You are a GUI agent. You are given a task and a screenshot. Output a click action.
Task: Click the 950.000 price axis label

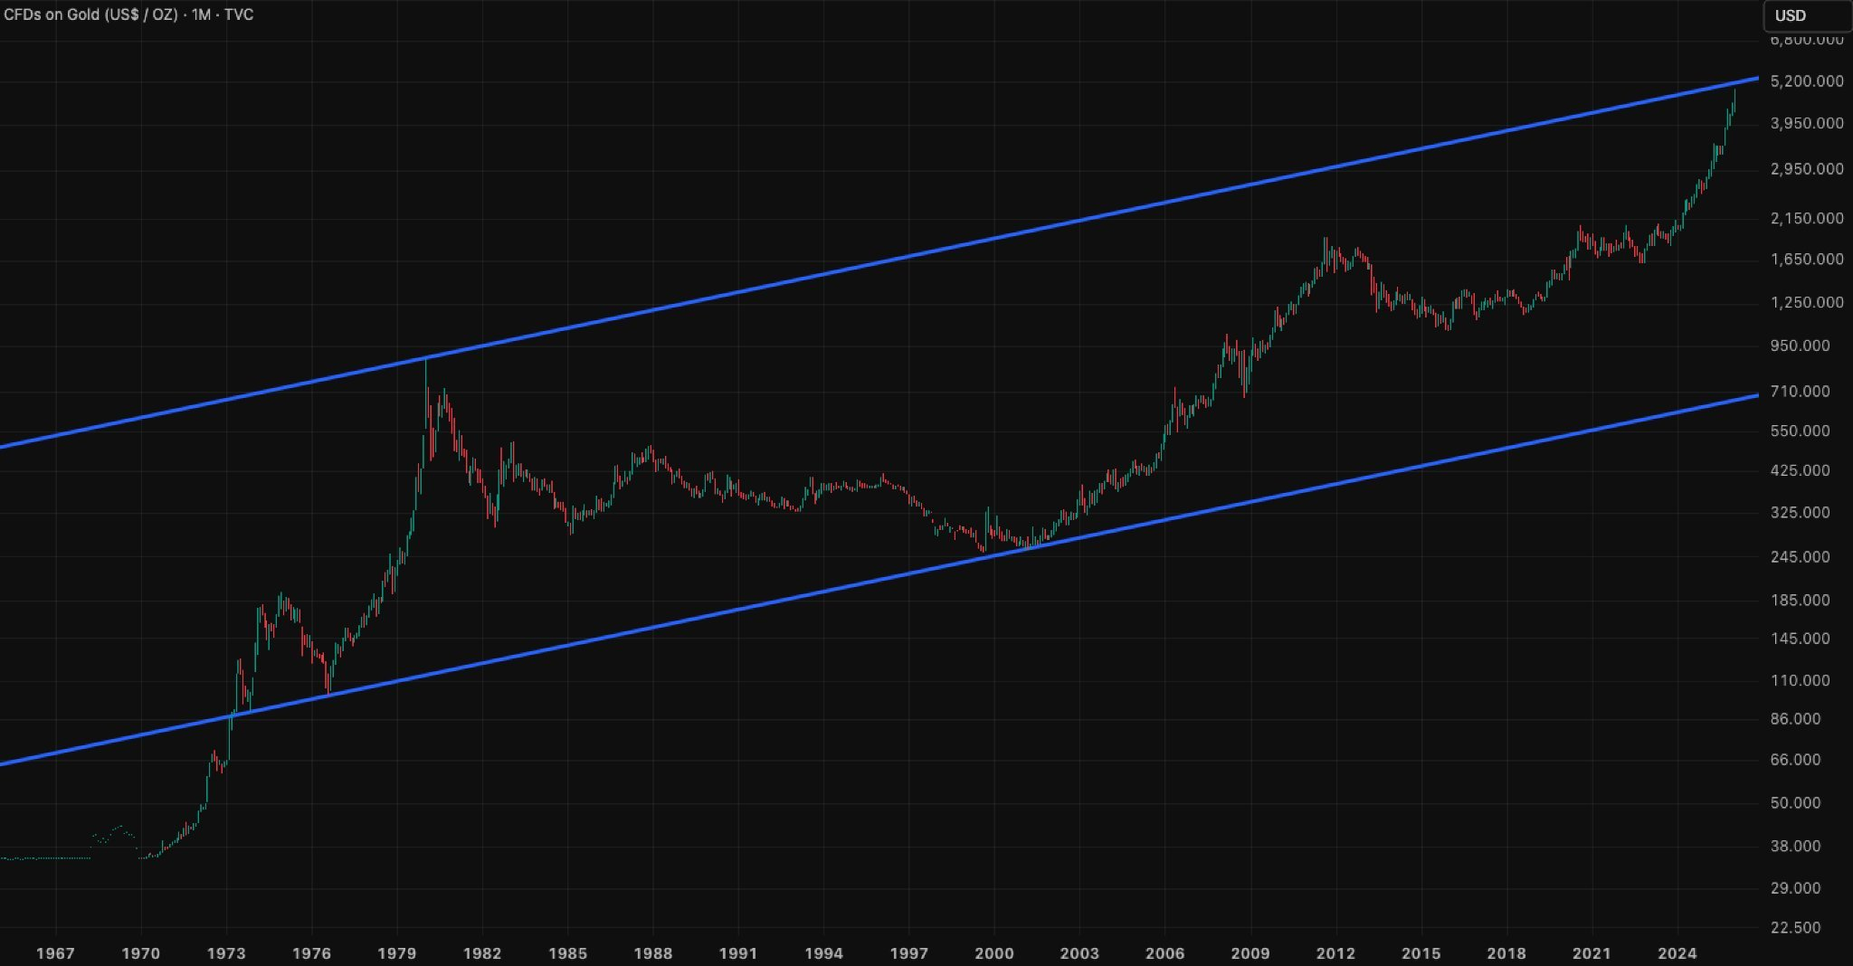1812,346
